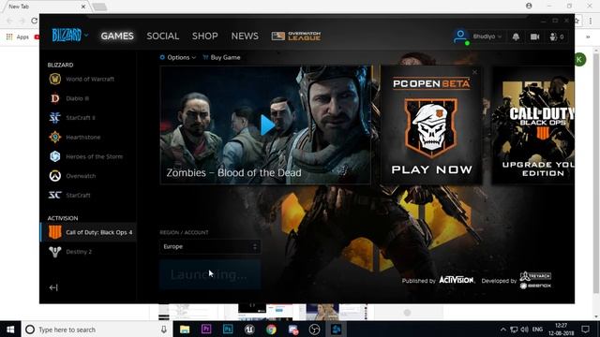
Task: Expand the Bhudiyo account dropdown
Action: (x=487, y=37)
